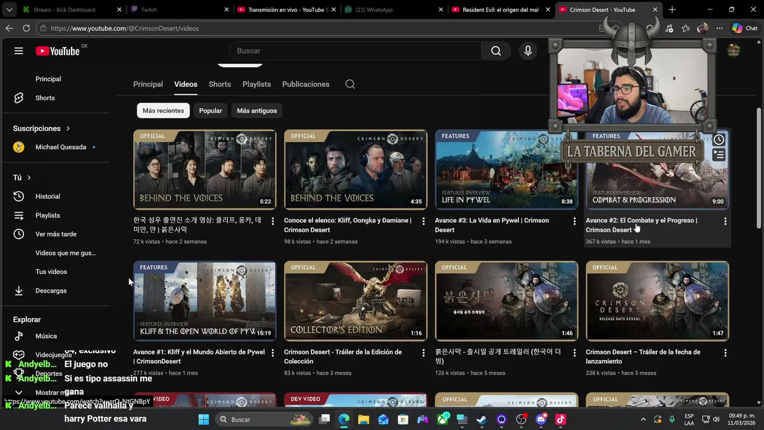Expand the Tú section chevron
Screen dimensions: 764x430
29,177
